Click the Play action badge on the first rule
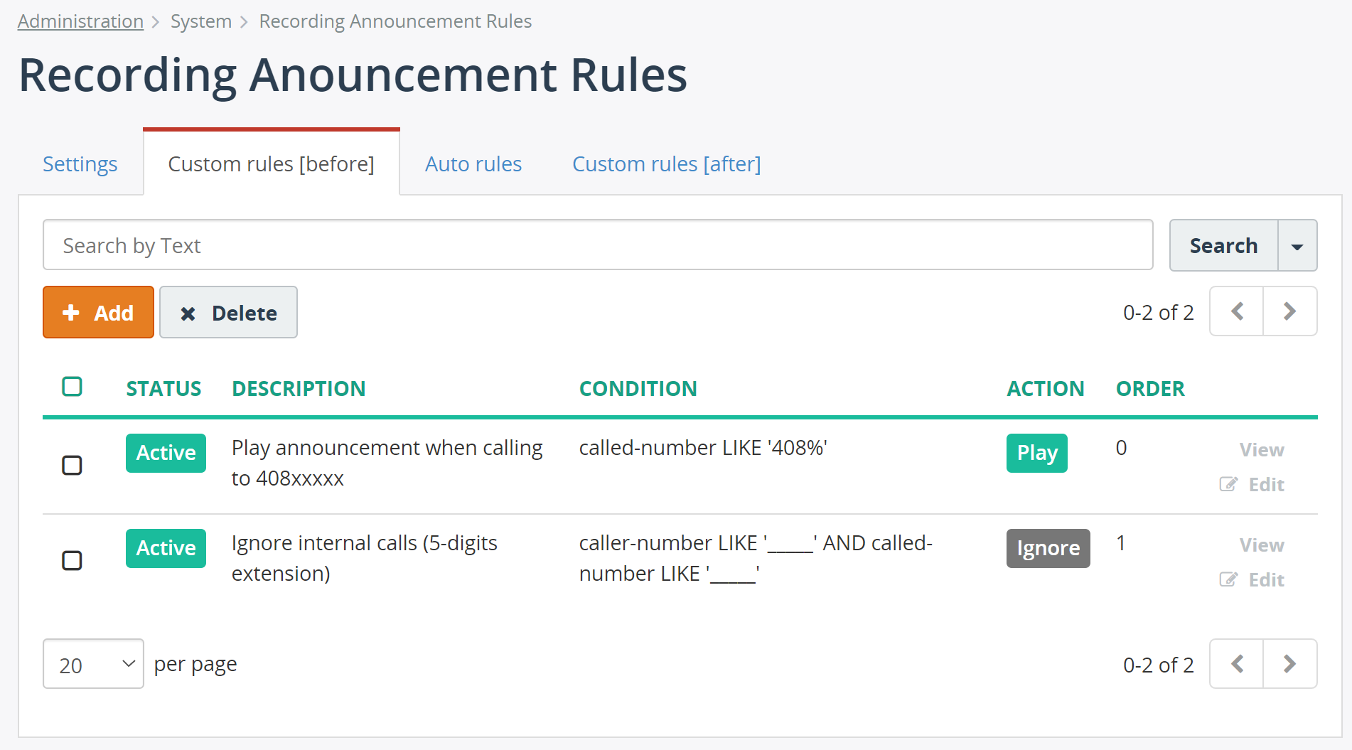Image resolution: width=1352 pixels, height=750 pixels. (1036, 453)
